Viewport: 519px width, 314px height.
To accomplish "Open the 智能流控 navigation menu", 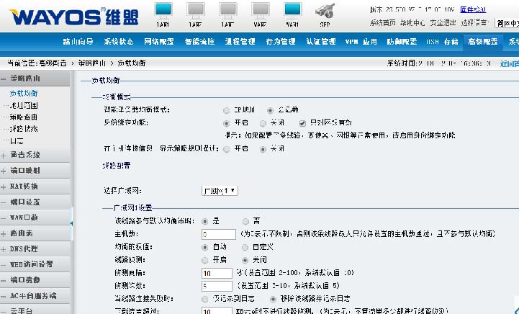I will point(199,41).
